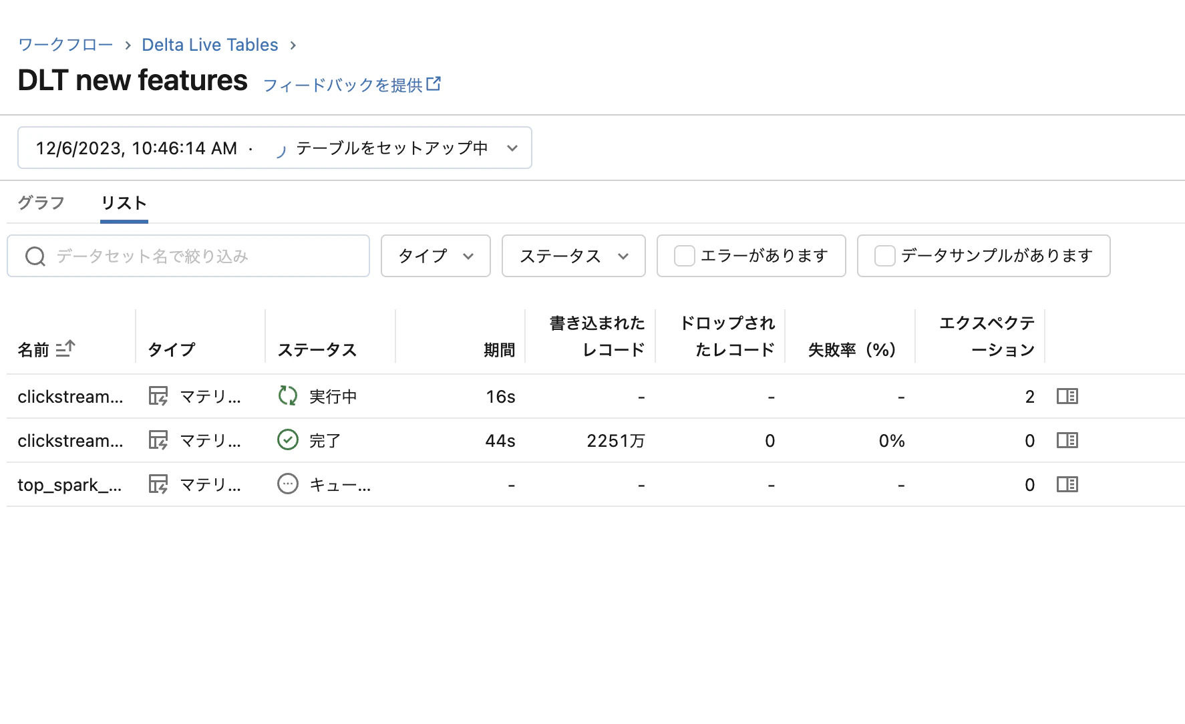Open the ステータス filter dropdown
The width and height of the screenshot is (1185, 724).
(x=572, y=256)
